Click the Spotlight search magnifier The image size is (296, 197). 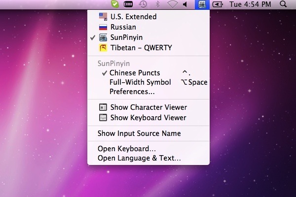coord(283,4)
